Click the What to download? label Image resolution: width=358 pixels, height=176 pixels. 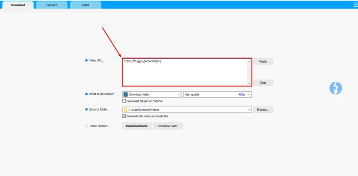point(102,94)
